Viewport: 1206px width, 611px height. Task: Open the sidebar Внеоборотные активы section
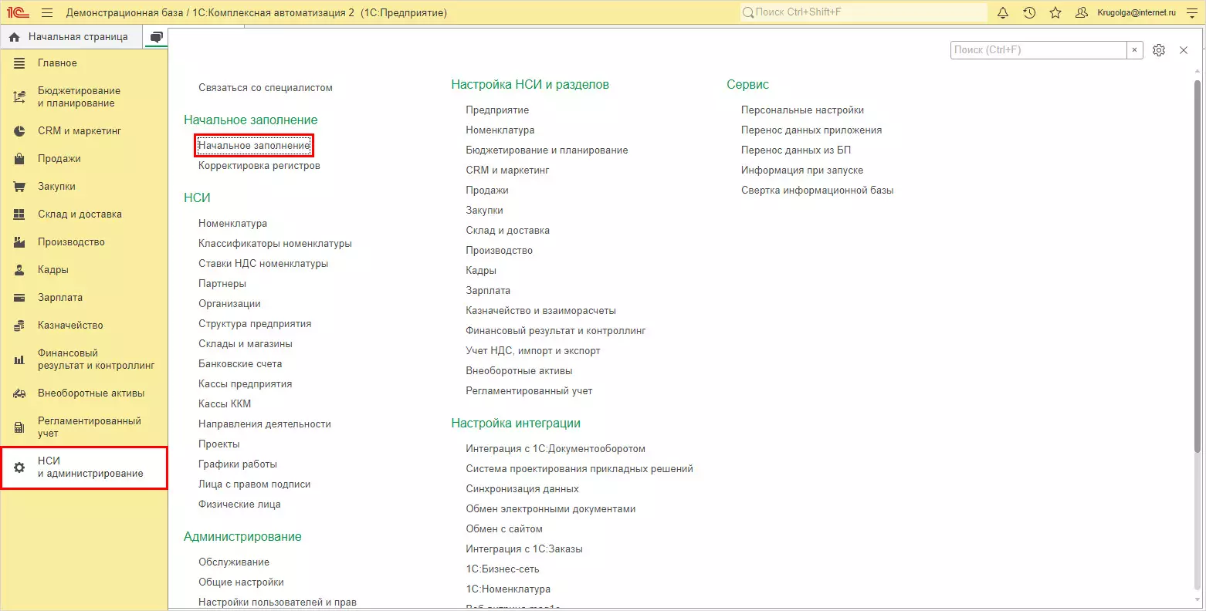84,393
